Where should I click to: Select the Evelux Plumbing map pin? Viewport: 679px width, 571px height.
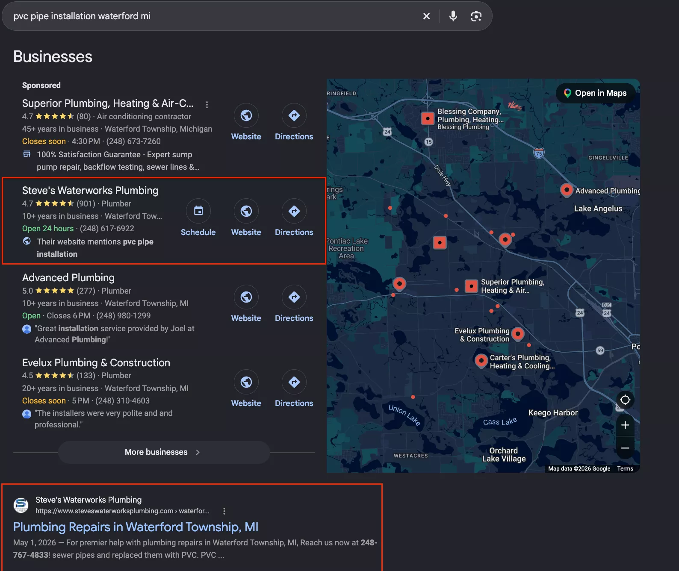coord(518,333)
